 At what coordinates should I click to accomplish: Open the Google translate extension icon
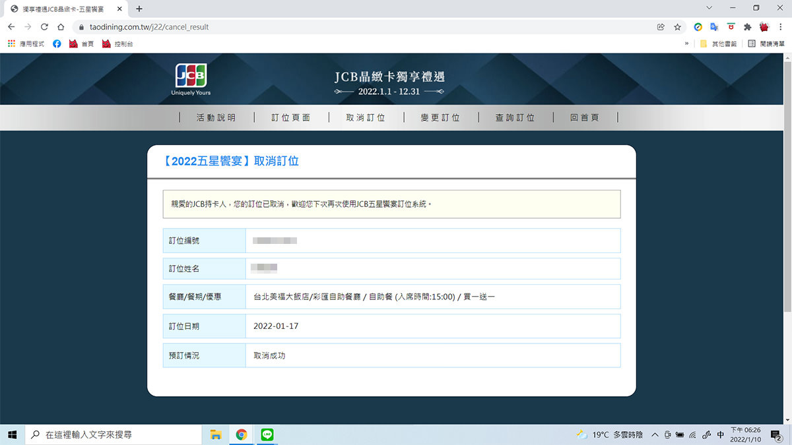(x=714, y=27)
